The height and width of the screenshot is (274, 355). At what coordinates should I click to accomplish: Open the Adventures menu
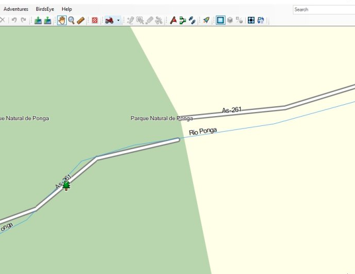[16, 9]
